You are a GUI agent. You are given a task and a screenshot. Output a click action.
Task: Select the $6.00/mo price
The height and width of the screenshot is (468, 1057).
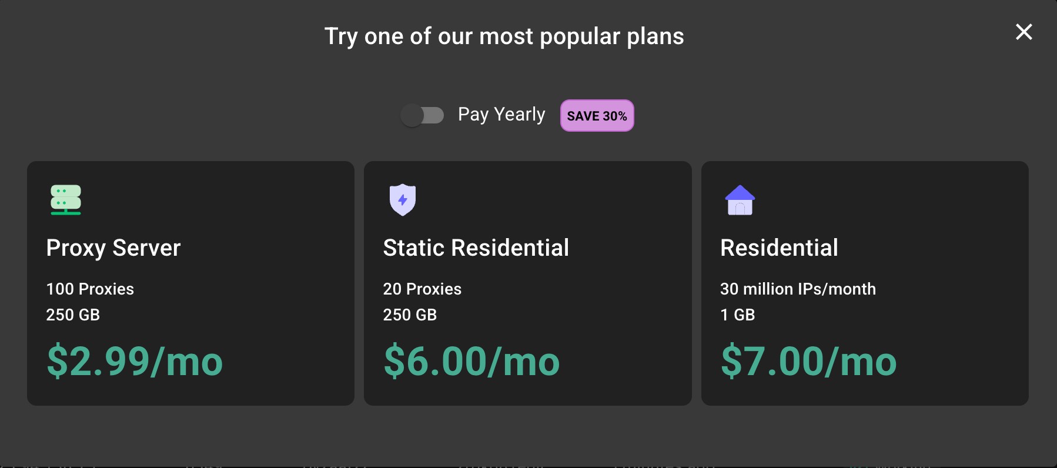tap(471, 361)
